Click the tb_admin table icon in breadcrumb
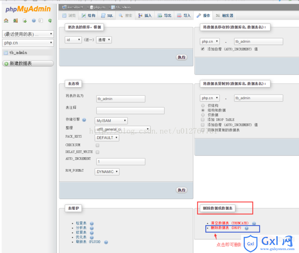Viewport: 299px width, 253px height. click(113, 7)
